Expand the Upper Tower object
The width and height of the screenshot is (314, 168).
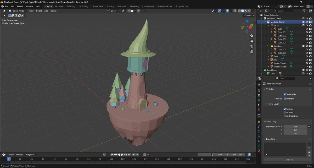click(268, 67)
